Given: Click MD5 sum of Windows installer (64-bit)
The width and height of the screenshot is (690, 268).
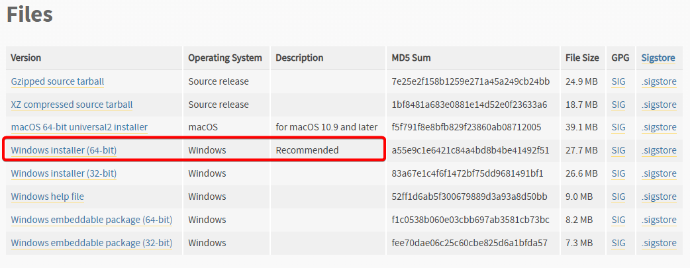Looking at the screenshot, I should click(470, 150).
